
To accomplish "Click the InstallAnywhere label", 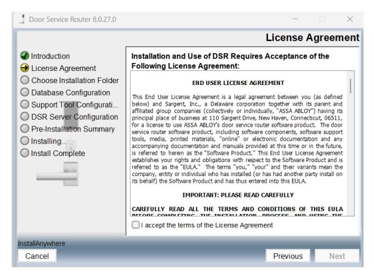I will 42,243.
